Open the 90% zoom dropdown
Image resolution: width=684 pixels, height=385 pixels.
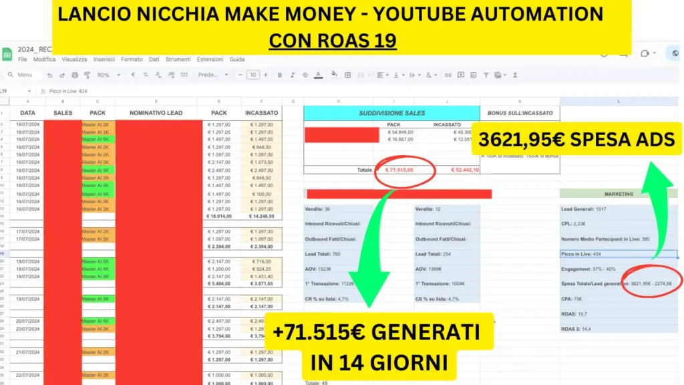coord(109,75)
